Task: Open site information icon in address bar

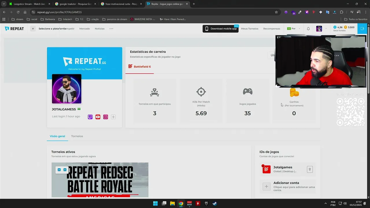Action: point(33,12)
